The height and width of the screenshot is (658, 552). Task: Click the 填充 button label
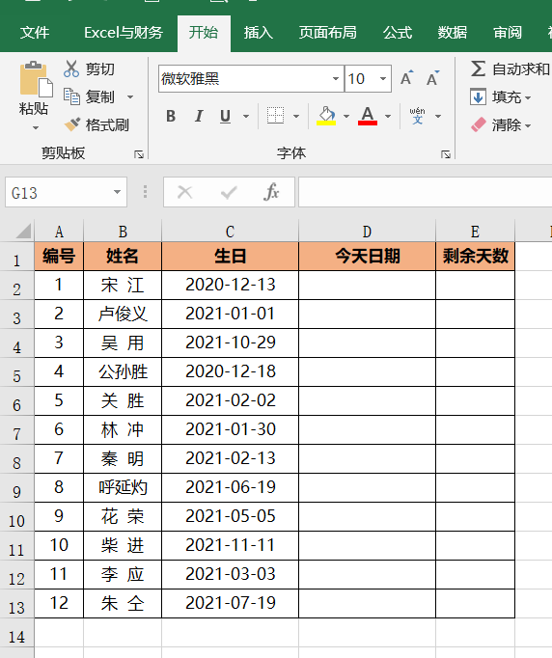507,96
